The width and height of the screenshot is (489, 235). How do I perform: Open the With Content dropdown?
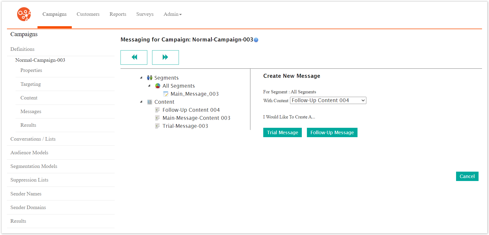328,101
